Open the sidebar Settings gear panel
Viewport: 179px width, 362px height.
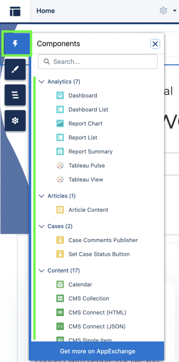pyautogui.click(x=15, y=121)
